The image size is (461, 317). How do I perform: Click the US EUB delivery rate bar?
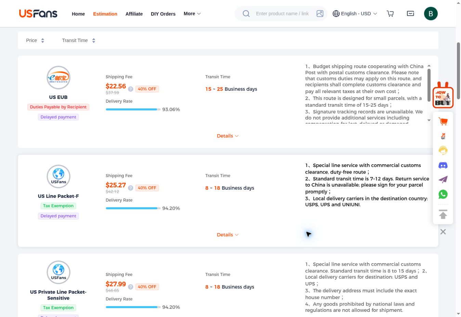pyautogui.click(x=133, y=110)
